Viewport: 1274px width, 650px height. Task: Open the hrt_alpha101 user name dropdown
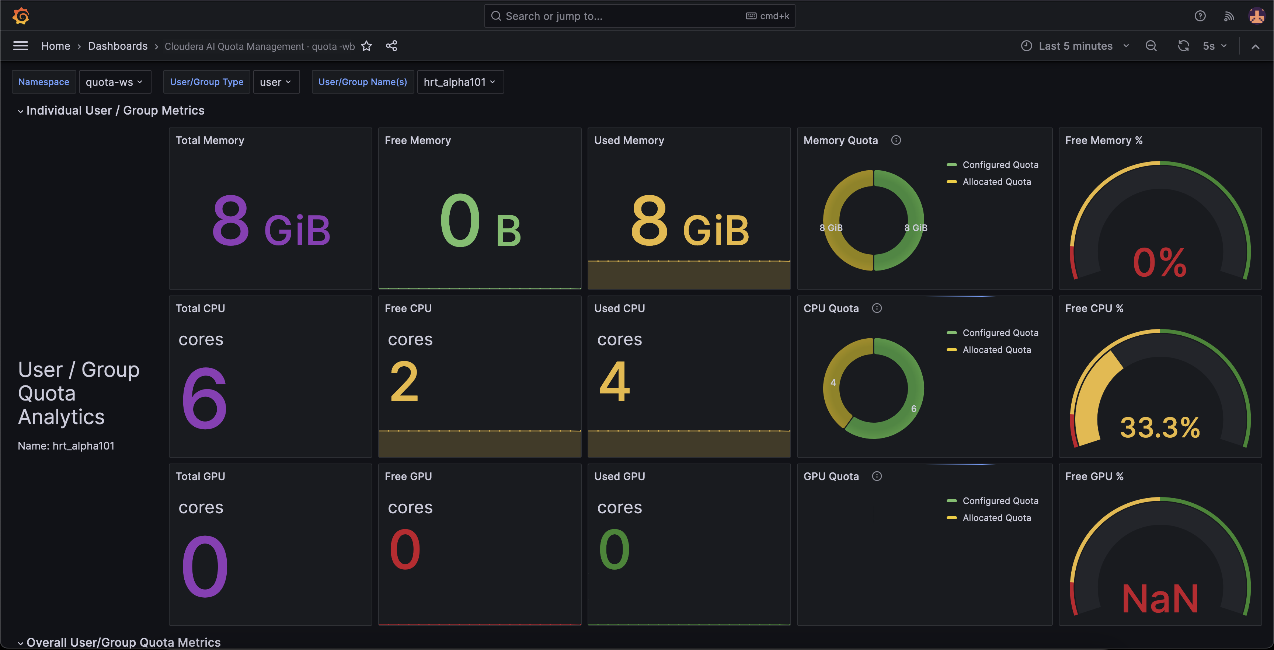[459, 82]
